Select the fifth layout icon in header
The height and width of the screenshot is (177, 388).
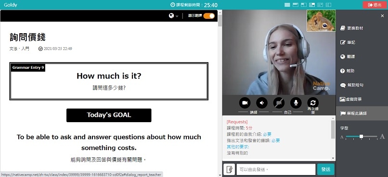tap(320, 5)
